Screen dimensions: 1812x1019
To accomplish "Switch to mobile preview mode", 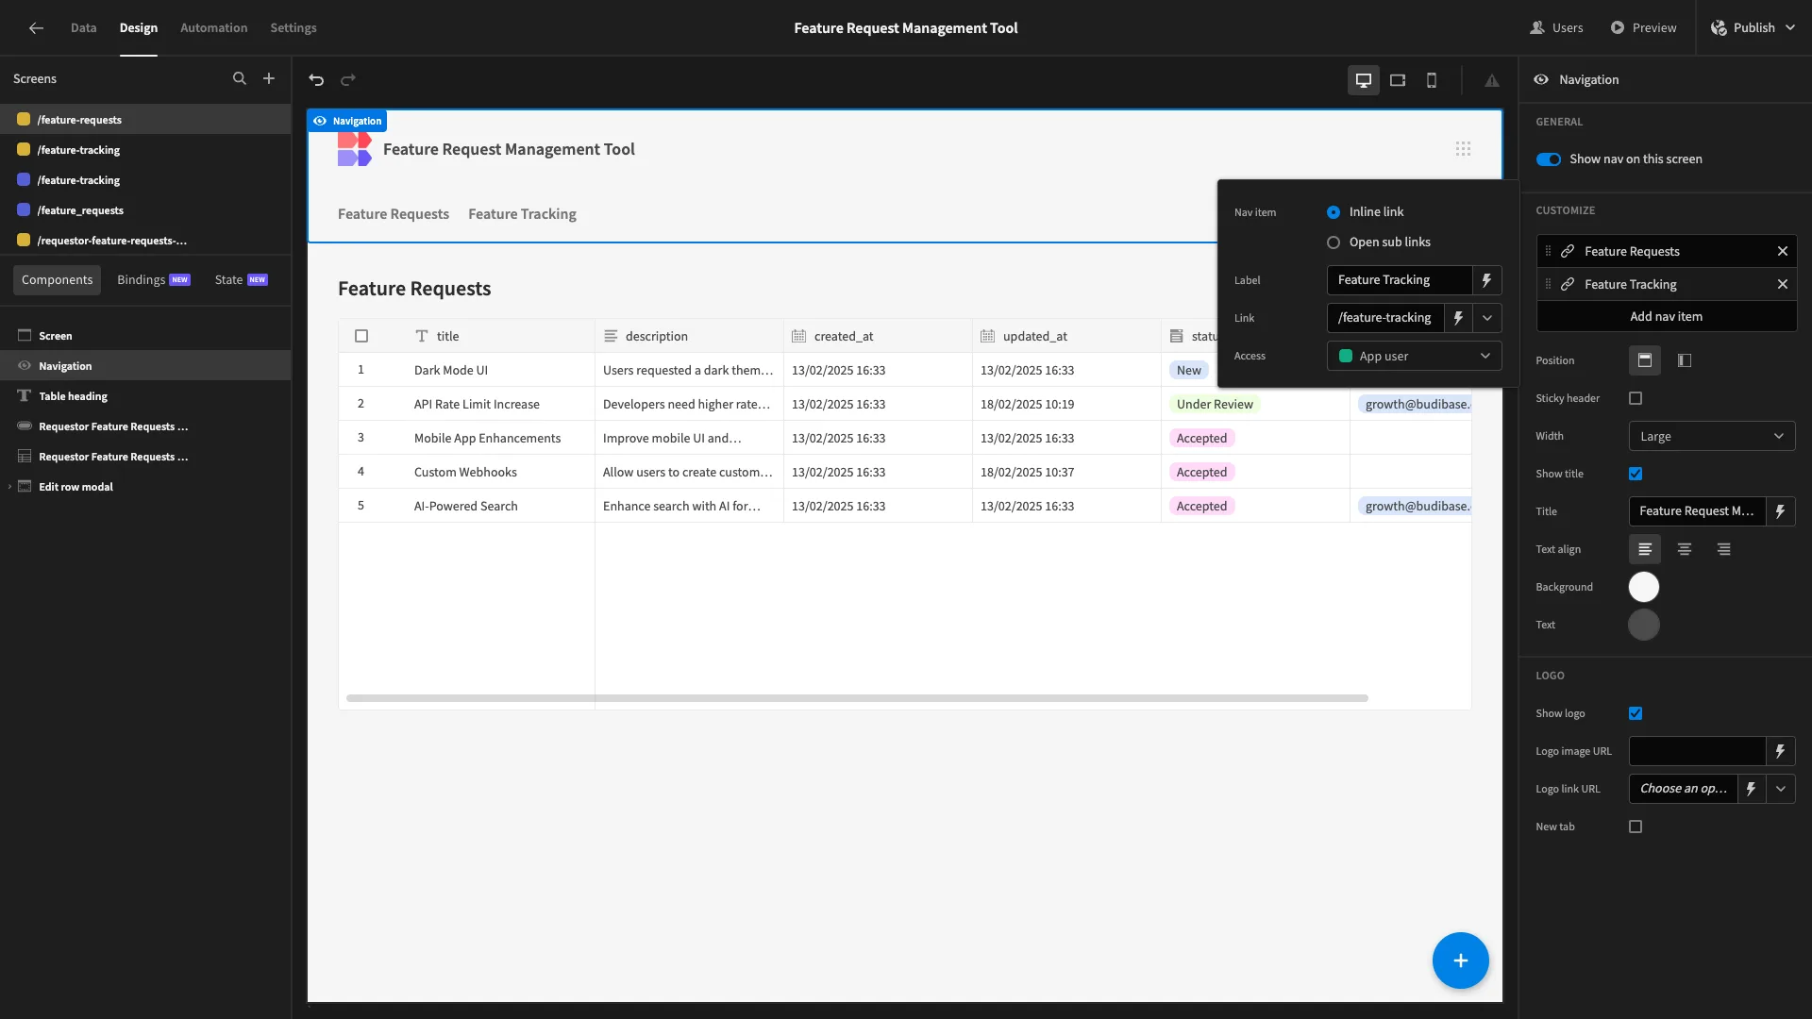I will coord(1432,80).
